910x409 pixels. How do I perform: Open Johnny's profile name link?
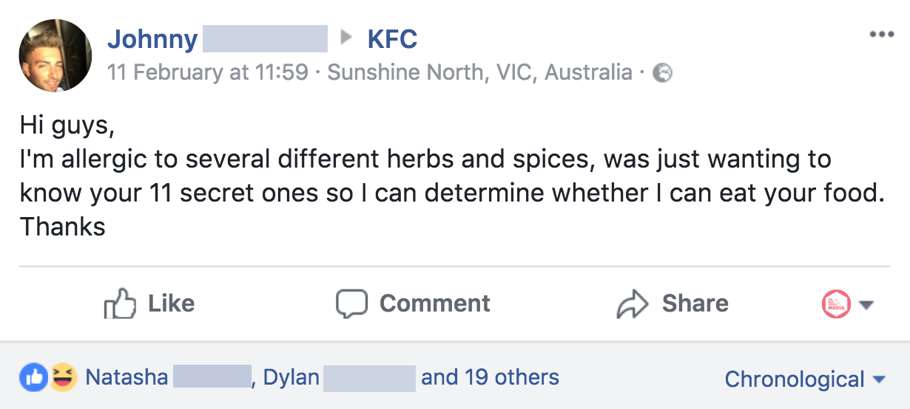[x=152, y=39]
